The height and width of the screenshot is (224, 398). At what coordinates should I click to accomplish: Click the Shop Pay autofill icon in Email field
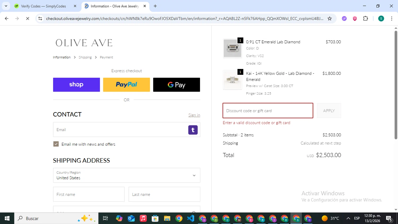193,130
